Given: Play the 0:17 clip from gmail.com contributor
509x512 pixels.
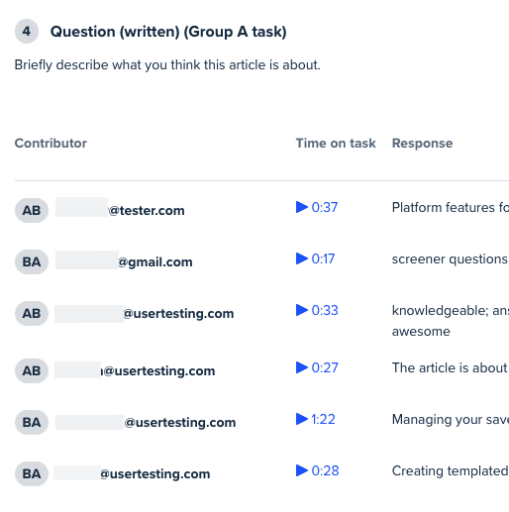Looking at the screenshot, I should pyautogui.click(x=315, y=258).
